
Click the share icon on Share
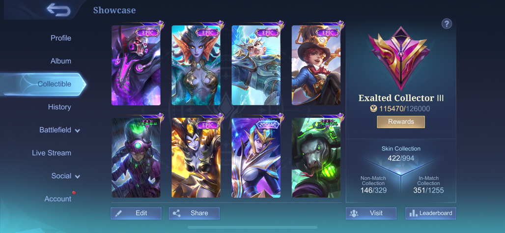(x=176, y=213)
